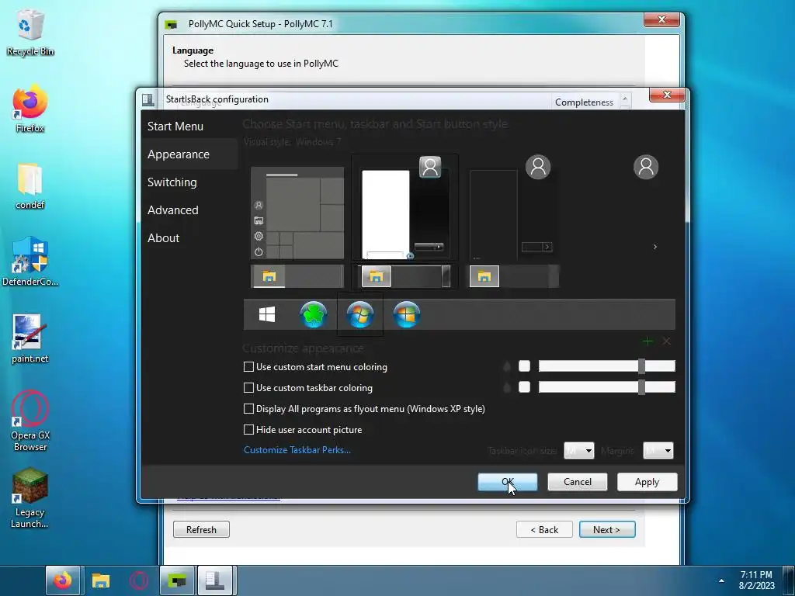Click Back in the PollyMC setup window
The width and height of the screenshot is (795, 596).
click(544, 529)
